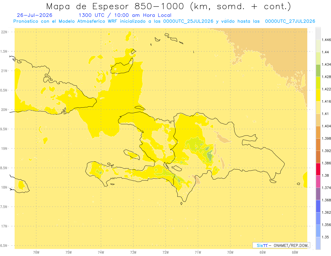Image resolution: width=331 pixels, height=256 pixels.
Task: Click the orange swatch between 1.392 and 1.398
Action: point(318,144)
